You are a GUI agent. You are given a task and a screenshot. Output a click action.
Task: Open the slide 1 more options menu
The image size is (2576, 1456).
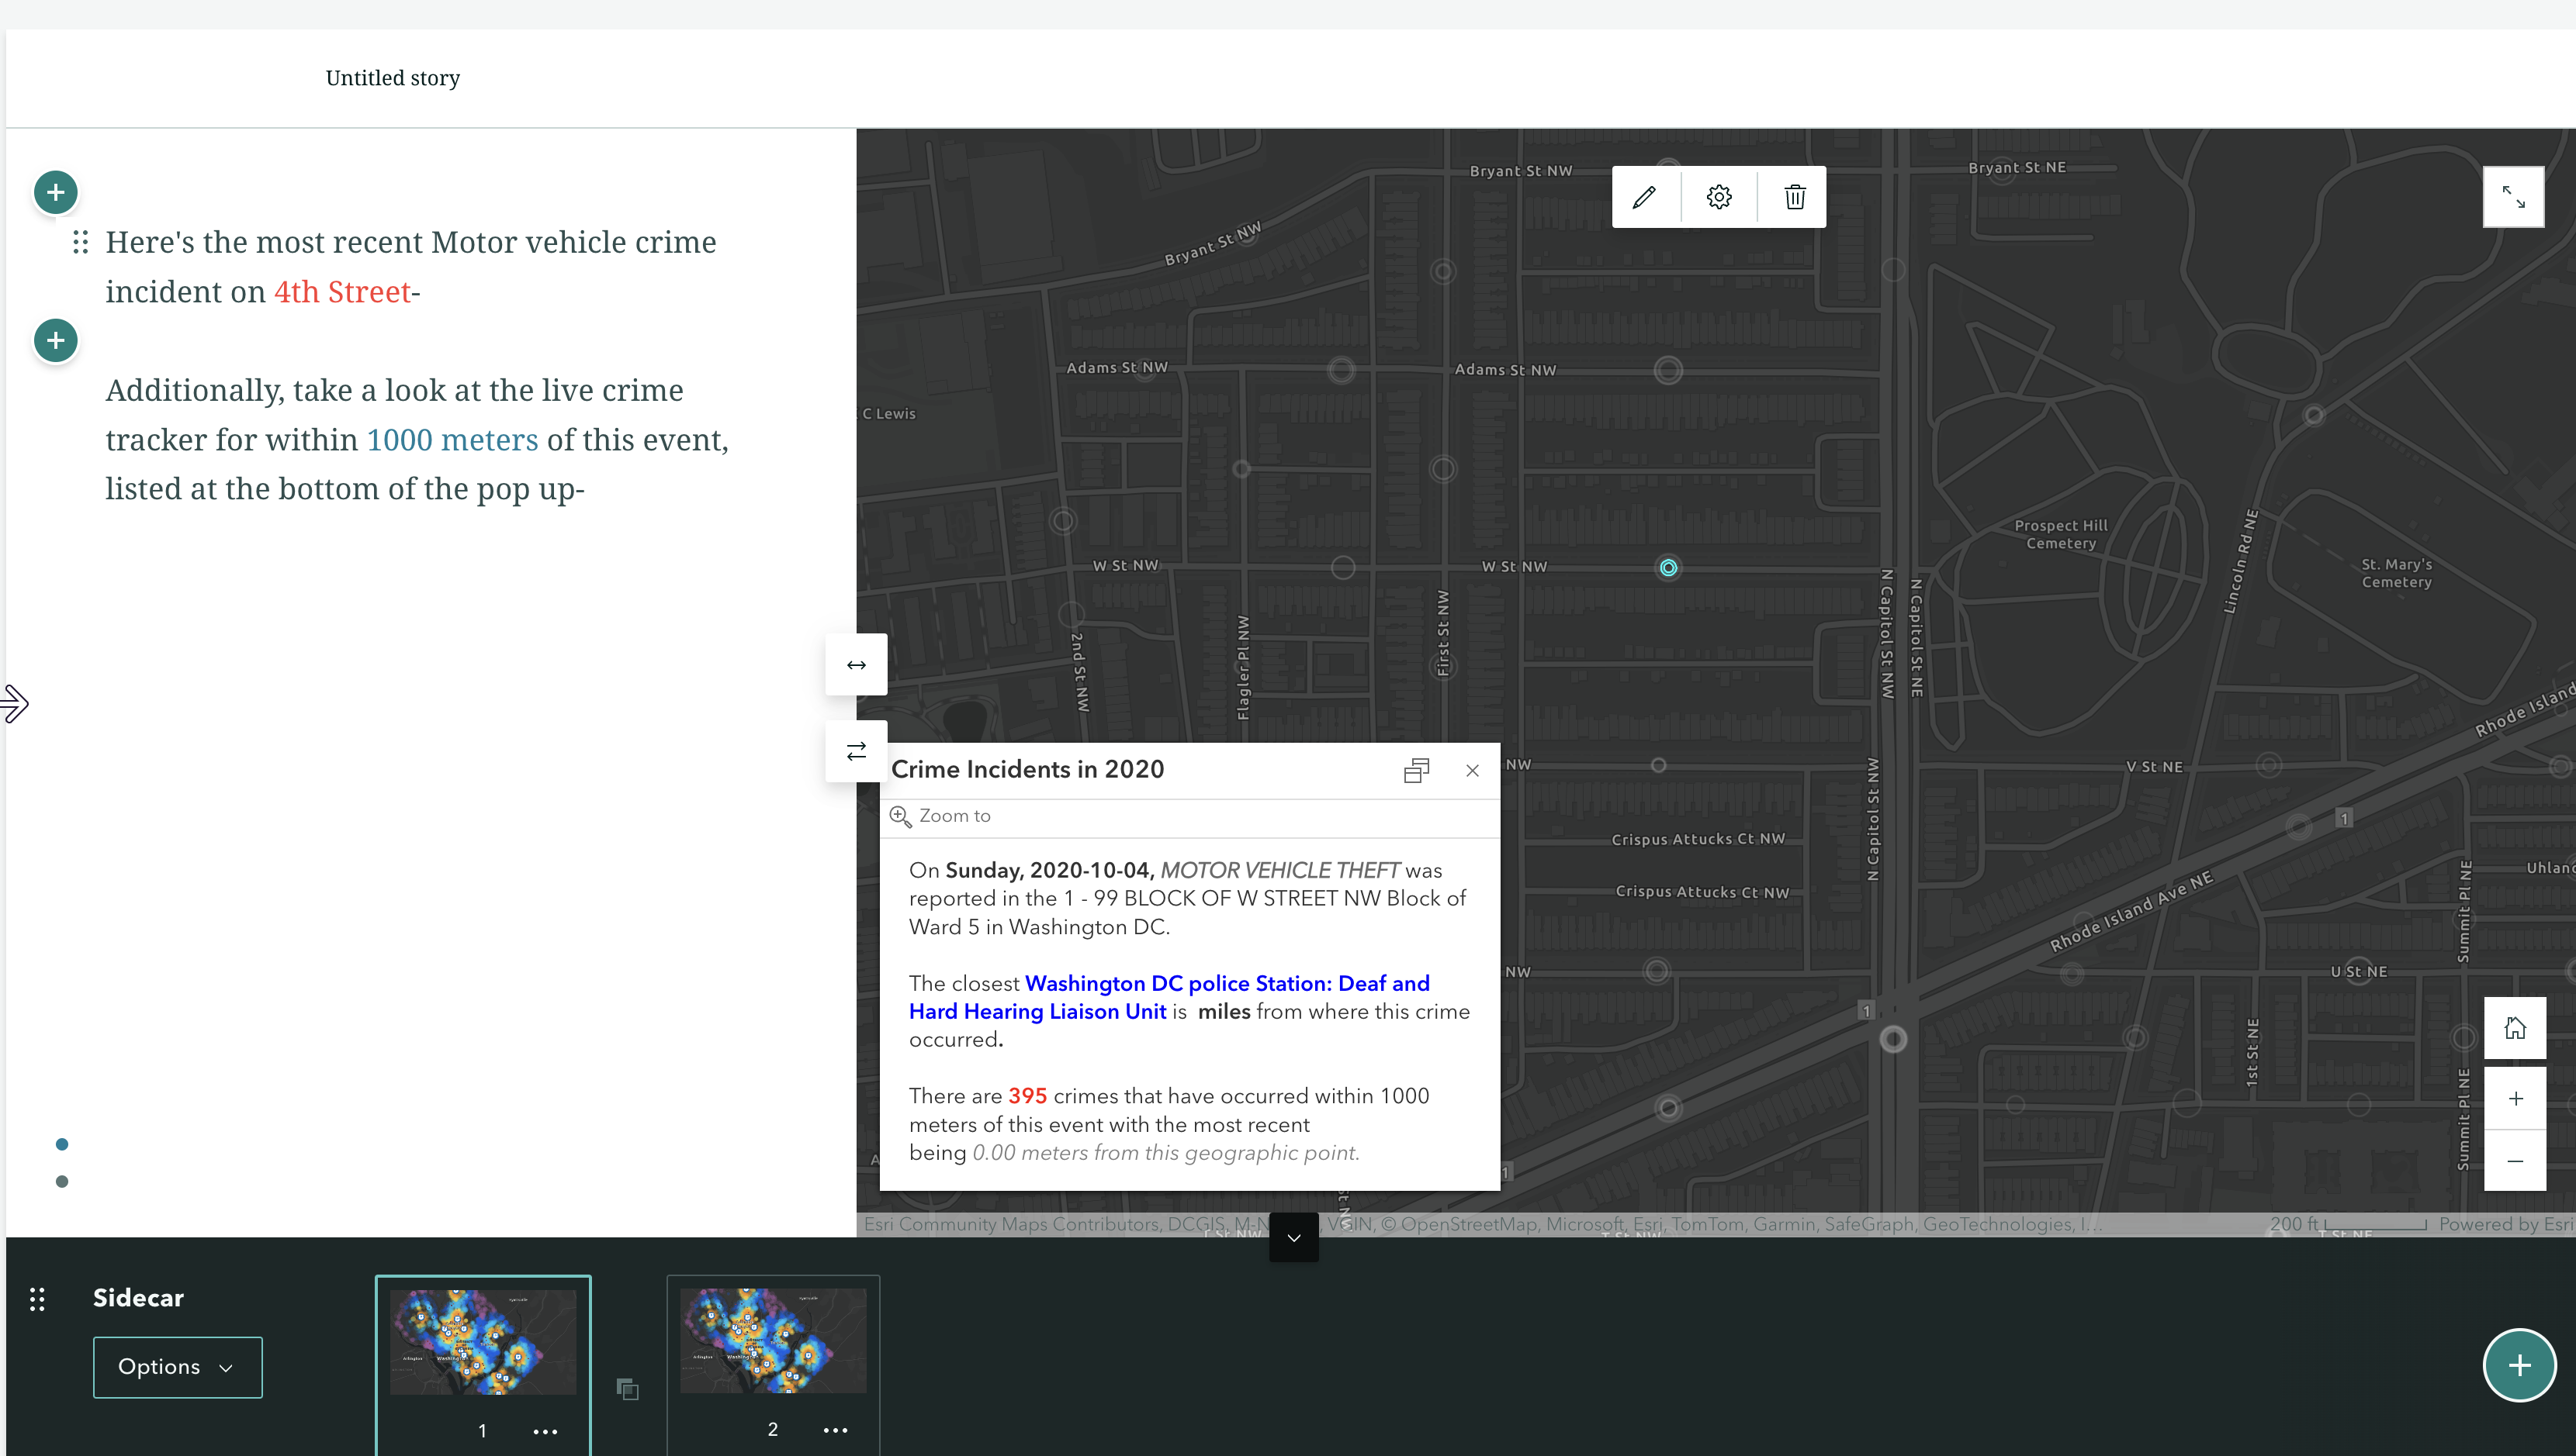click(x=545, y=1431)
